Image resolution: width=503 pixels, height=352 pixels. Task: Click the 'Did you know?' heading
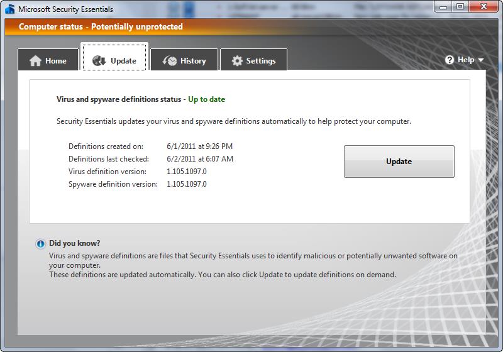(x=74, y=243)
